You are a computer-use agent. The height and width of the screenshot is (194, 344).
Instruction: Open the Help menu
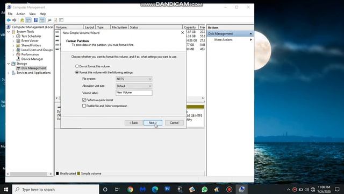pyautogui.click(x=43, y=14)
